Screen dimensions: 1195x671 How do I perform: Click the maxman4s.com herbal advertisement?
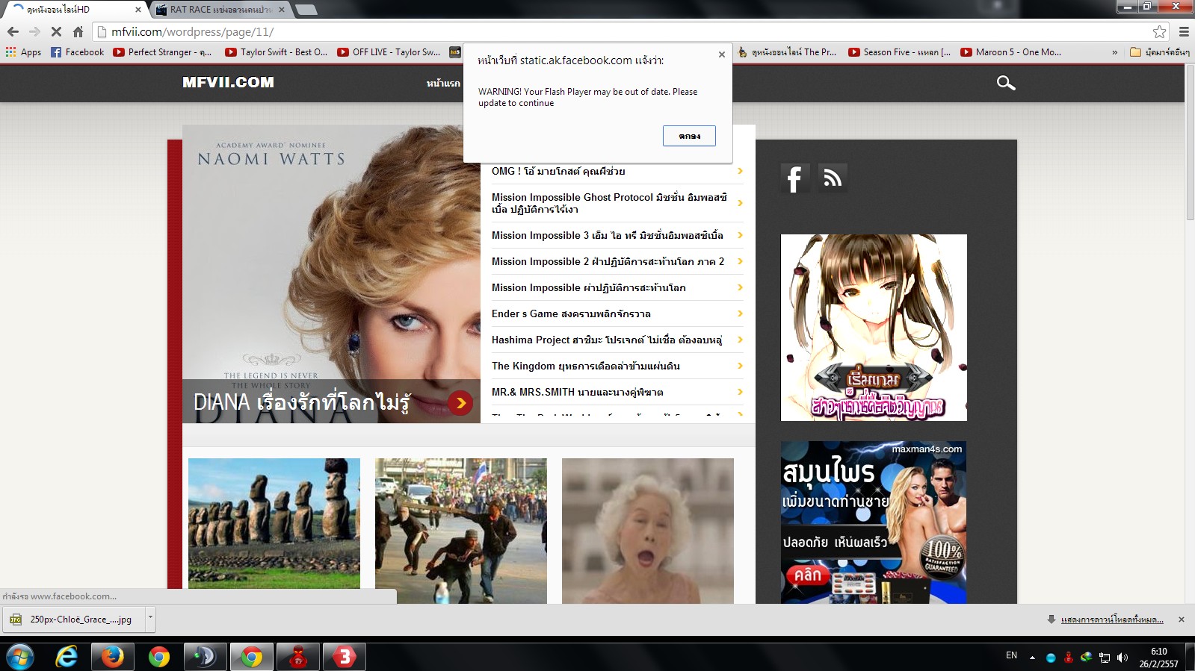(x=874, y=522)
